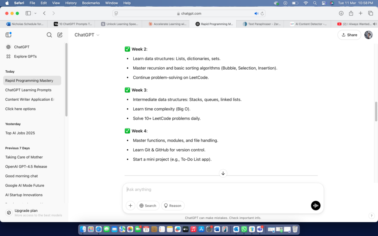Click the plus attachment icon in composer

pyautogui.click(x=130, y=205)
